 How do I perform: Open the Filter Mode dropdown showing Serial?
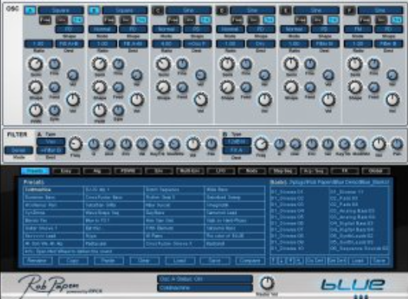(18, 150)
